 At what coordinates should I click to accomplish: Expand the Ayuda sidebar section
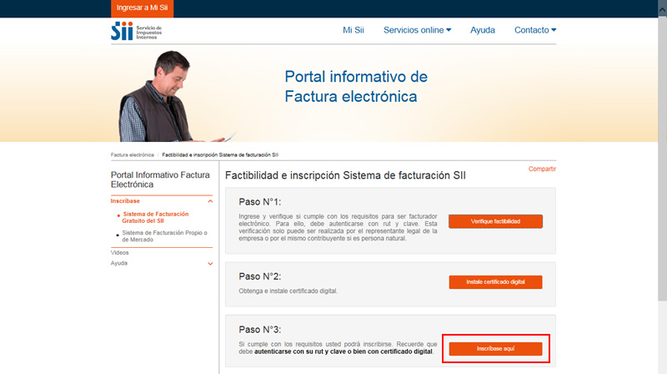tap(210, 264)
